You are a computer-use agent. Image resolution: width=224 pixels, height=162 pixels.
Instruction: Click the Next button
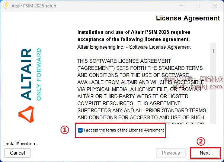[205, 153]
